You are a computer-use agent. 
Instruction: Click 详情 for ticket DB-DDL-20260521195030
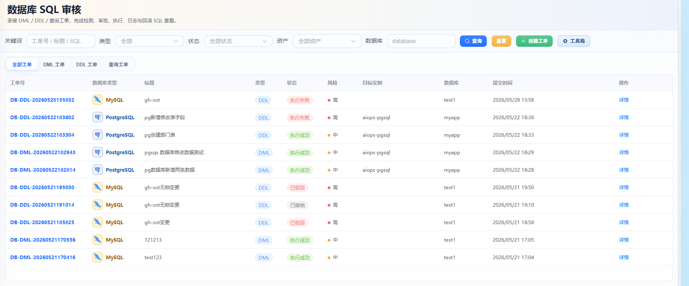pos(624,187)
